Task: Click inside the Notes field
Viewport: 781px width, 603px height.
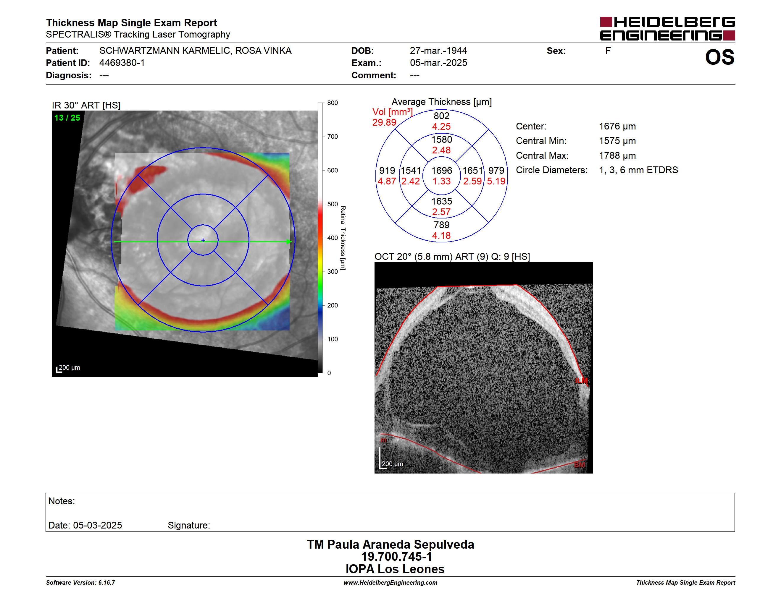Action: (390, 512)
